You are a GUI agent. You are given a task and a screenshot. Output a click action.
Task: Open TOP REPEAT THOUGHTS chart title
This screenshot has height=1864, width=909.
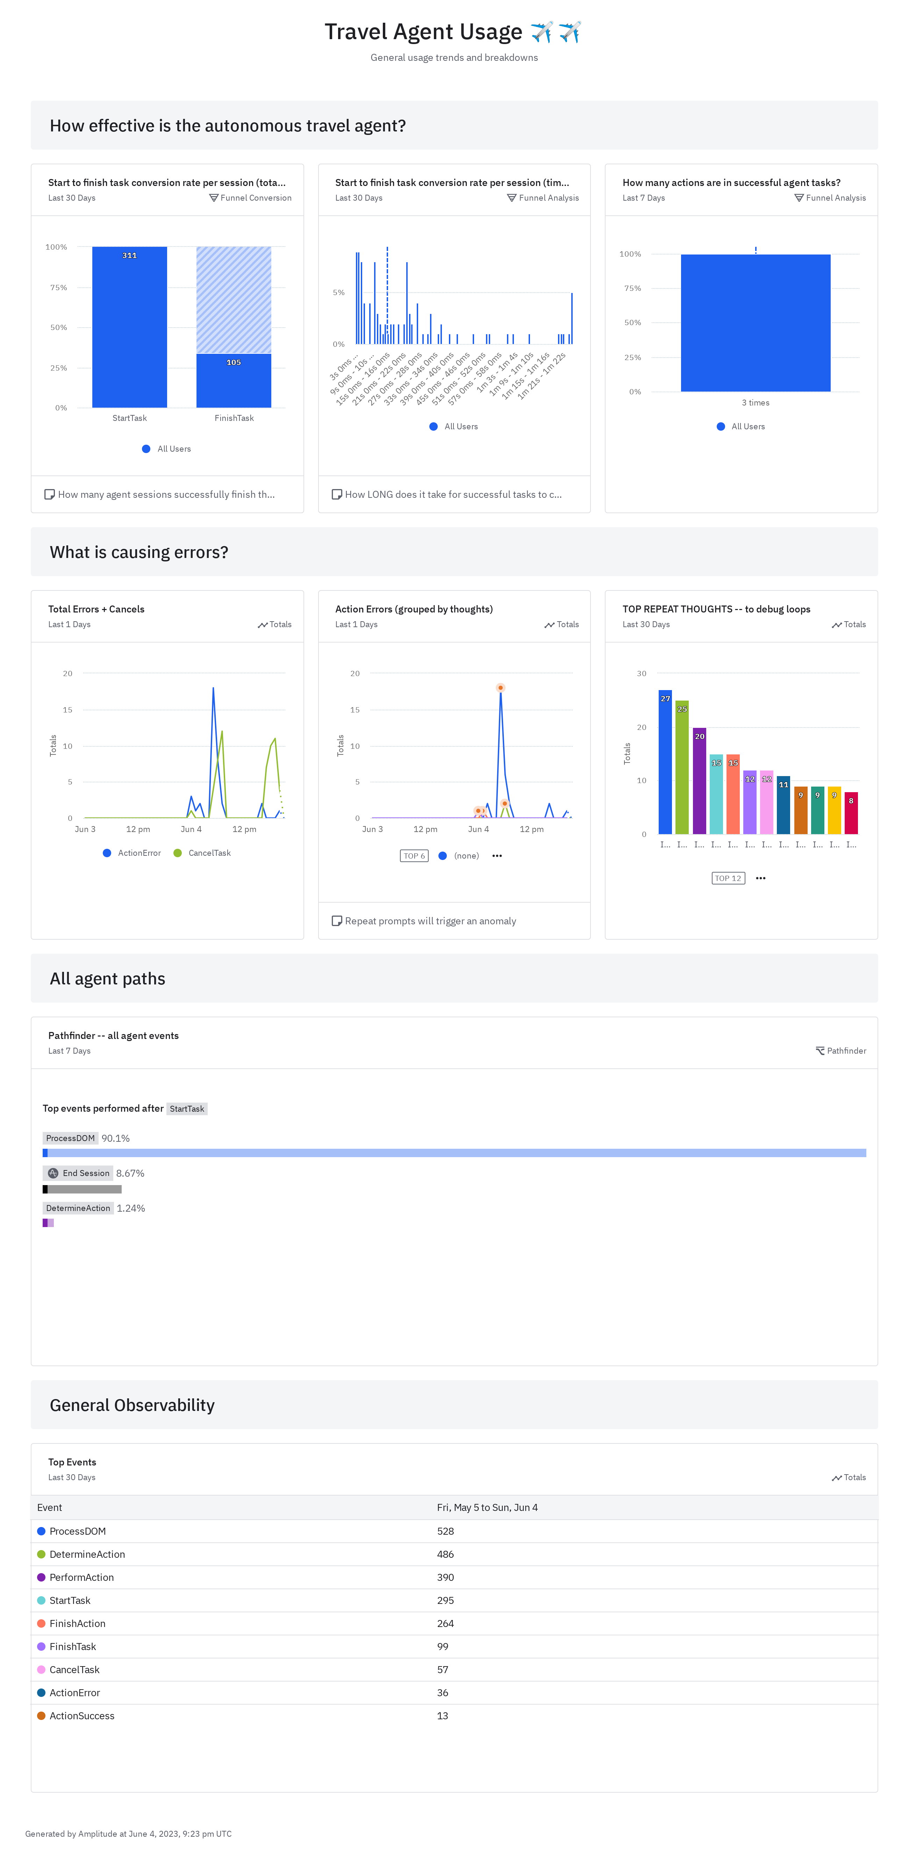pos(716,609)
